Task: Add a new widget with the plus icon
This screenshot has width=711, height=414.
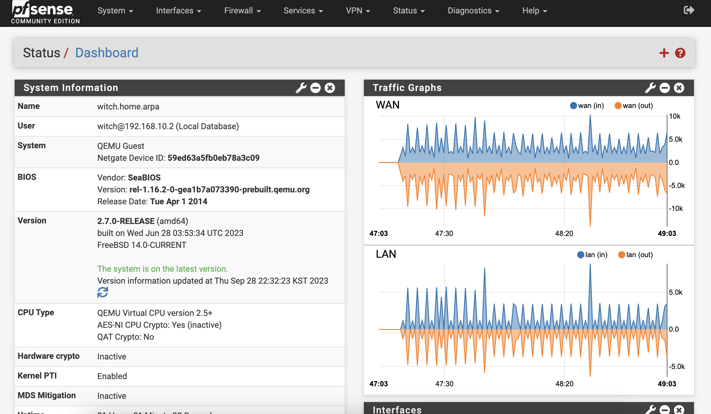Action: tap(664, 53)
